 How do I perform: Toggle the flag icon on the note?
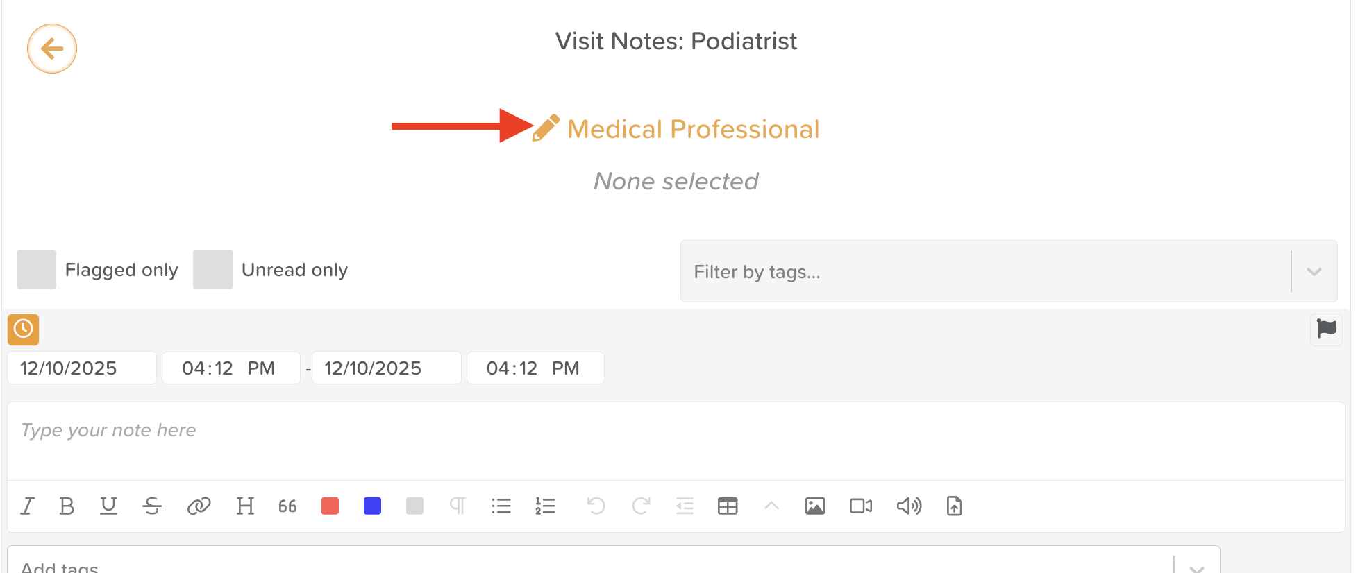coord(1326,329)
